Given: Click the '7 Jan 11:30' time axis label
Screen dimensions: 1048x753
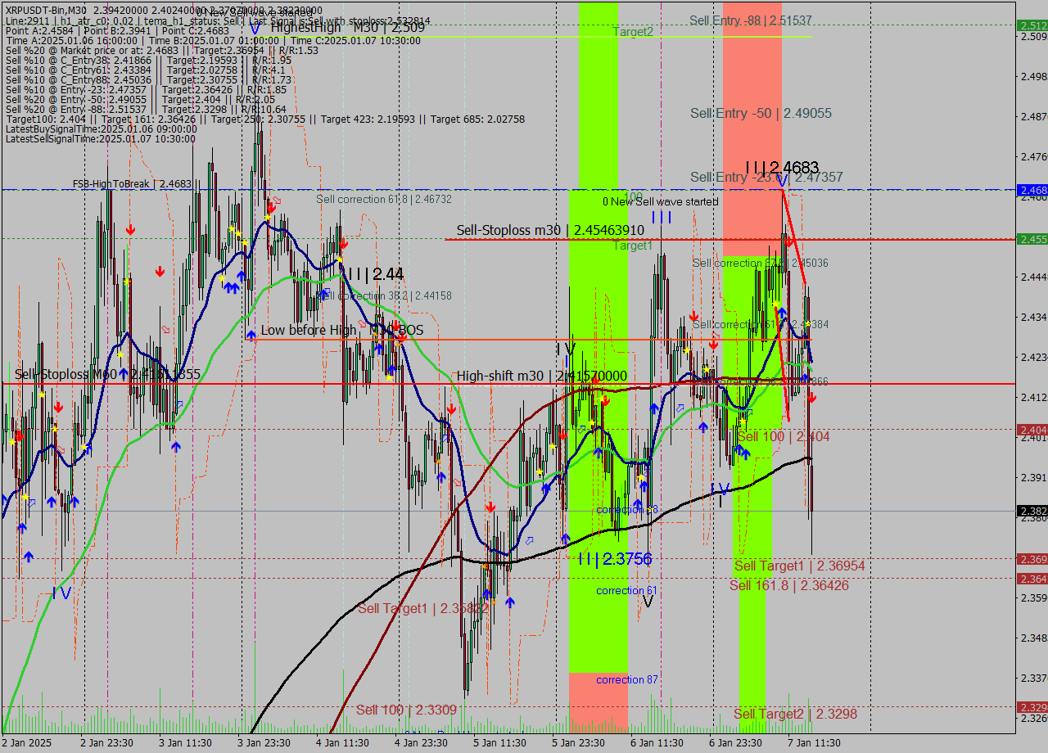Looking at the screenshot, I should [814, 743].
